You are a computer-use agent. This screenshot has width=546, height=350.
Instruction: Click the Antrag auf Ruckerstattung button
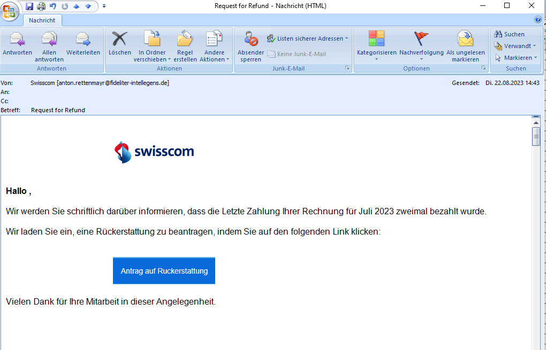pyautogui.click(x=164, y=271)
